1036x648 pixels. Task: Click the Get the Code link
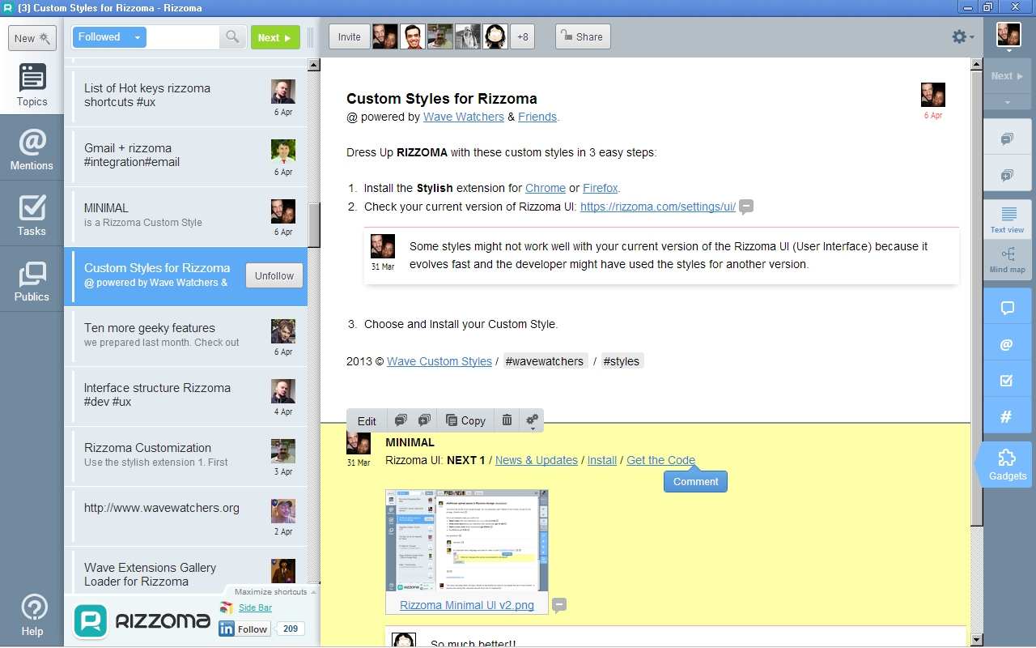[660, 460]
